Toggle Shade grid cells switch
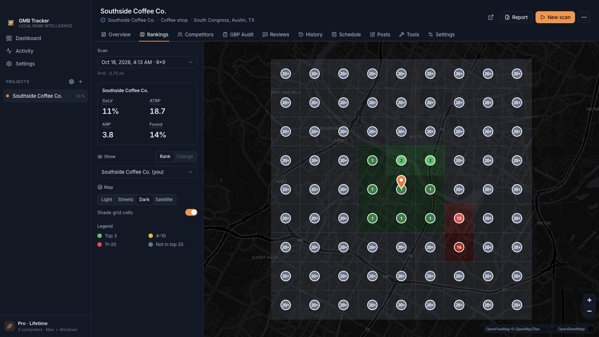 (x=191, y=212)
